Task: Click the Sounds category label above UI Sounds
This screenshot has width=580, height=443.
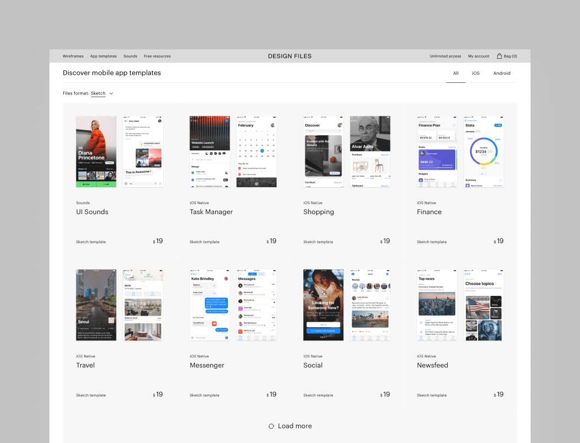Action: click(83, 203)
